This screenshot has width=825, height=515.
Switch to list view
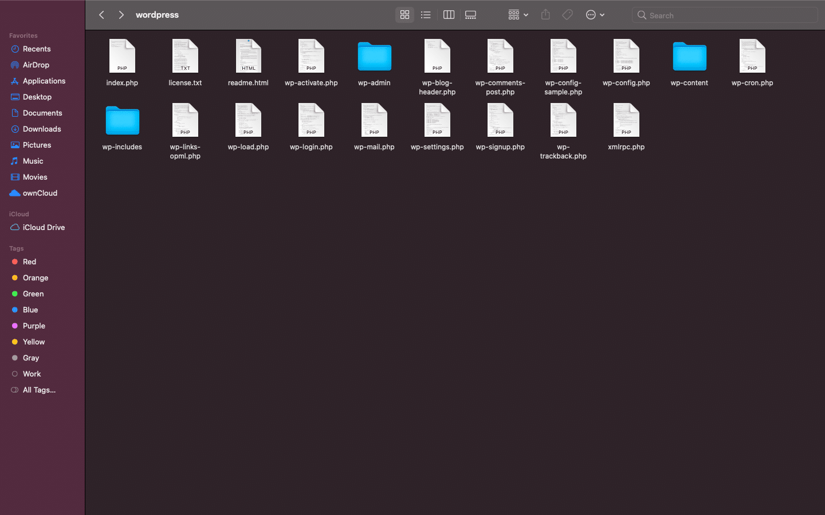[x=426, y=15]
